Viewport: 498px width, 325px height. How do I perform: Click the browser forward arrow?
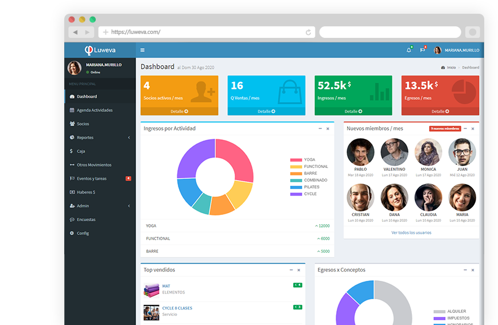pos(87,32)
